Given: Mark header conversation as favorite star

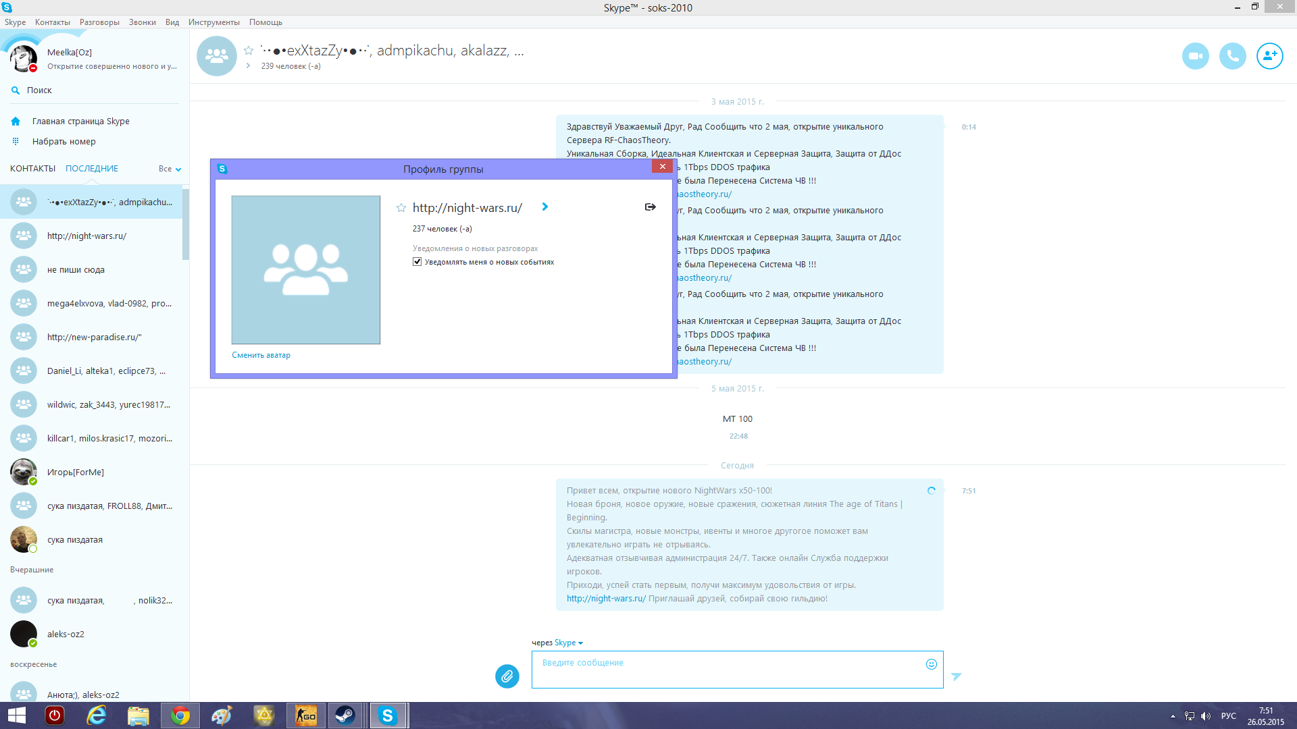Looking at the screenshot, I should (249, 51).
